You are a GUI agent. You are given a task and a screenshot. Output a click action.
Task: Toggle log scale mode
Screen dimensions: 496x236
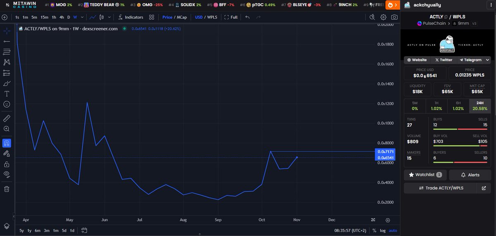click(383, 231)
